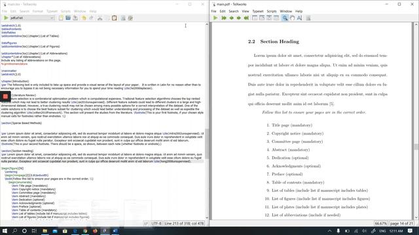
Task: Click the UTF-8 encoding indicator
Action: pos(156,223)
